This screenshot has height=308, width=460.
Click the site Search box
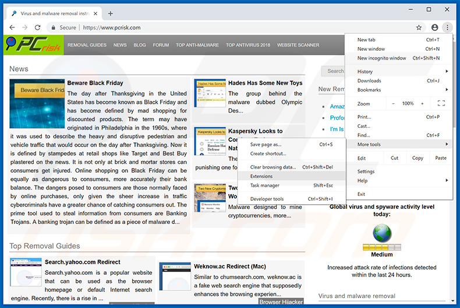(333, 71)
